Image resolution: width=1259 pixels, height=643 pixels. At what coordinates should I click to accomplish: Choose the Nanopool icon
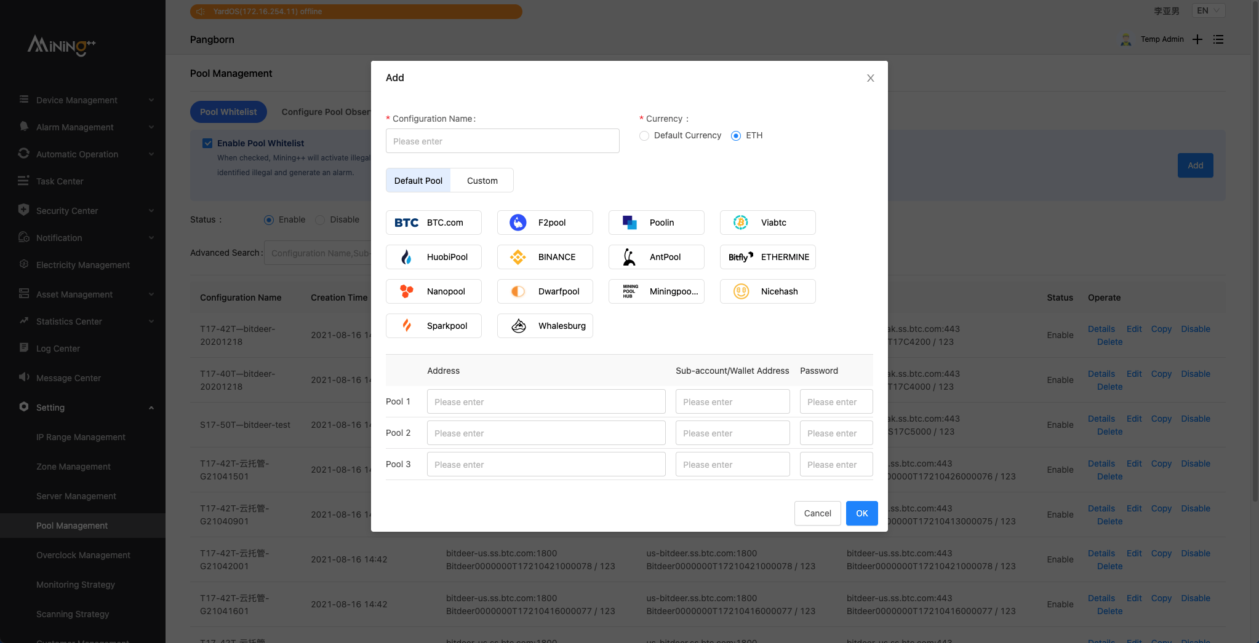coord(406,291)
